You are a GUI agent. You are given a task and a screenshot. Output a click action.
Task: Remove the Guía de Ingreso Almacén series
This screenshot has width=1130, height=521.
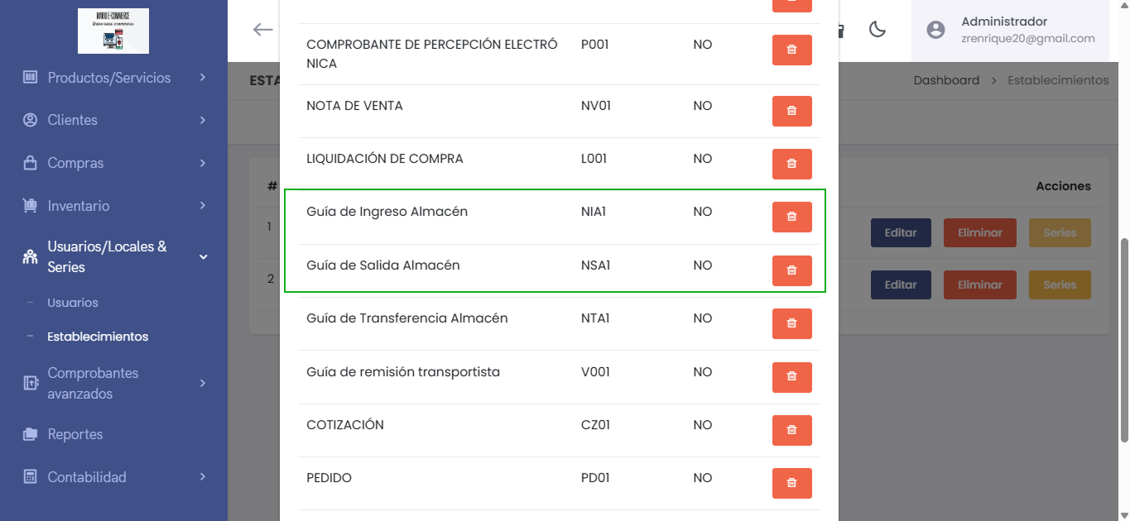(x=791, y=217)
